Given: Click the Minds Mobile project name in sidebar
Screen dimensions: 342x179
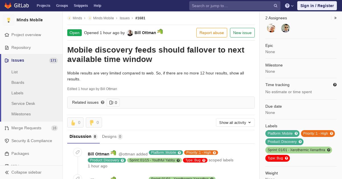Looking at the screenshot, I should (30, 20).
